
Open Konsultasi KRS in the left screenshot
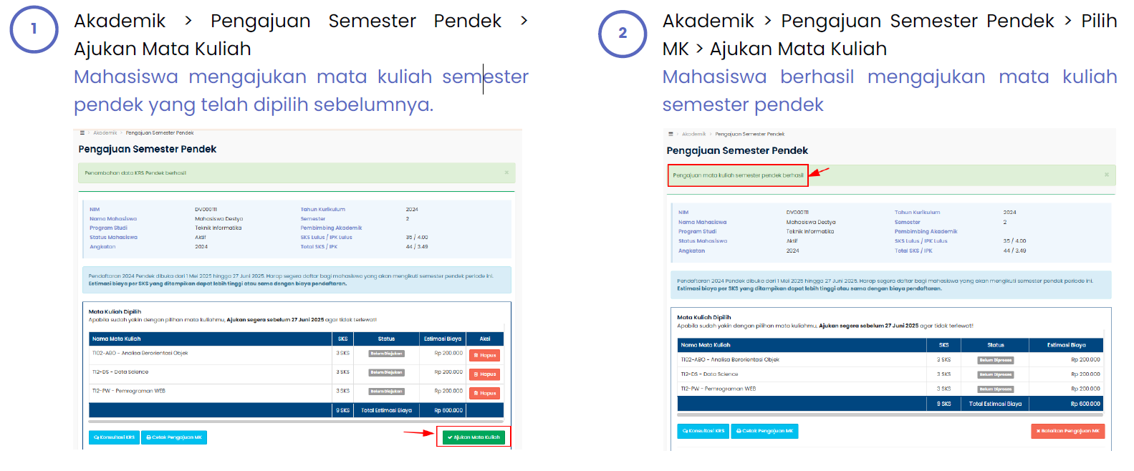point(114,437)
